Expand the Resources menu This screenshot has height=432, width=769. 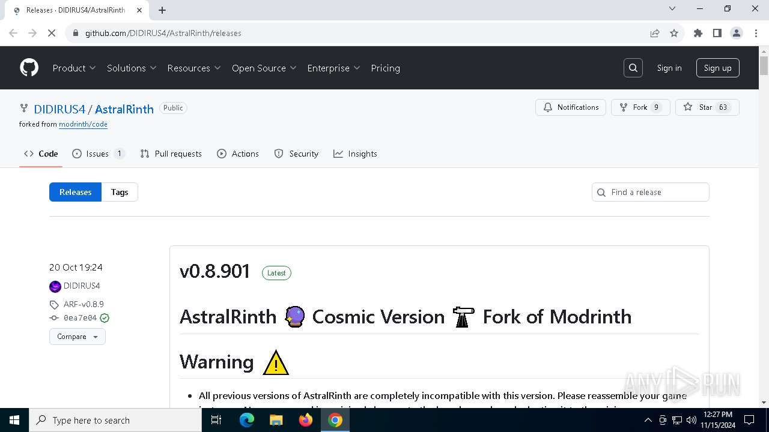pyautogui.click(x=194, y=68)
